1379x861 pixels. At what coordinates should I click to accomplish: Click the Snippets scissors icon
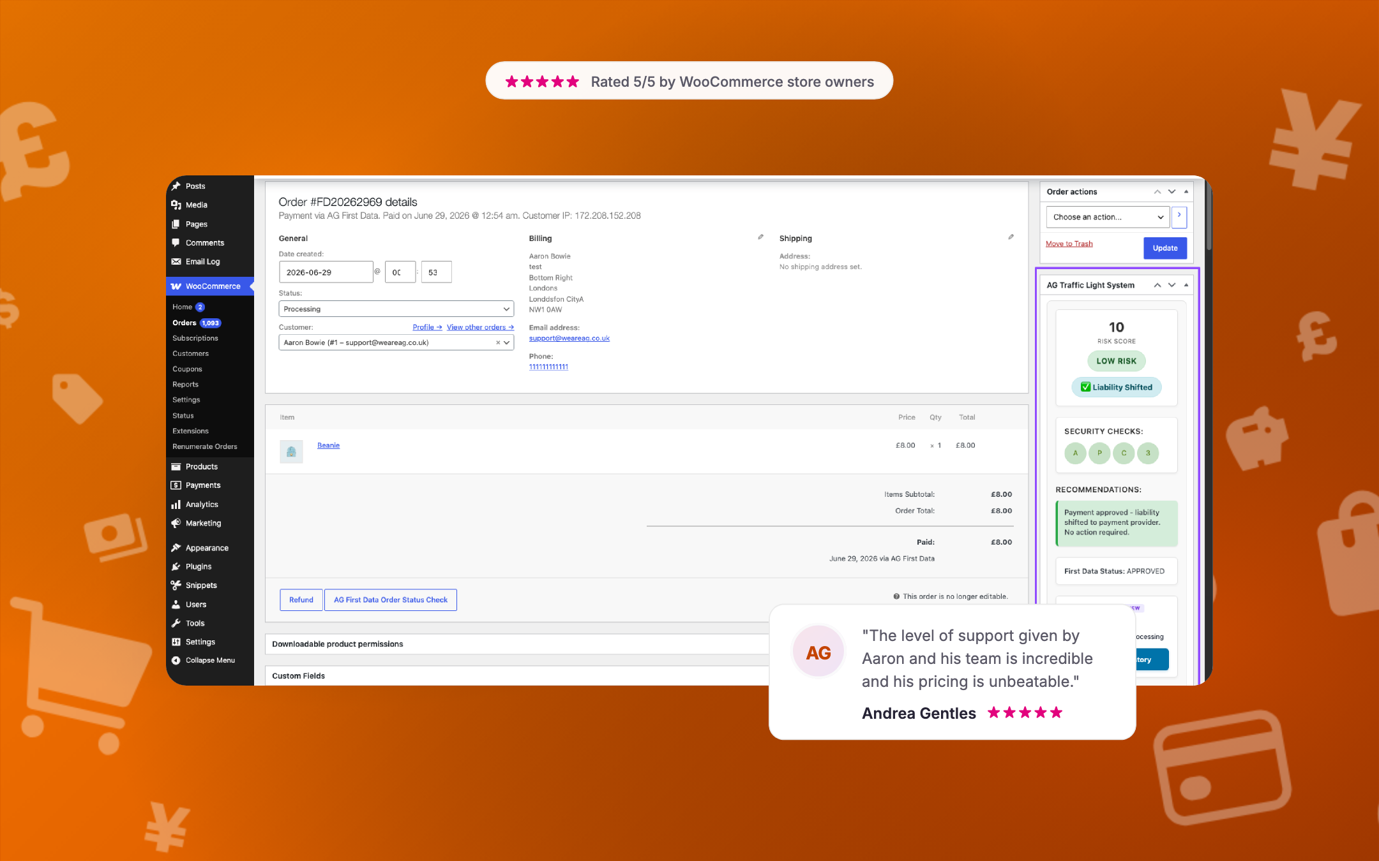click(x=176, y=585)
